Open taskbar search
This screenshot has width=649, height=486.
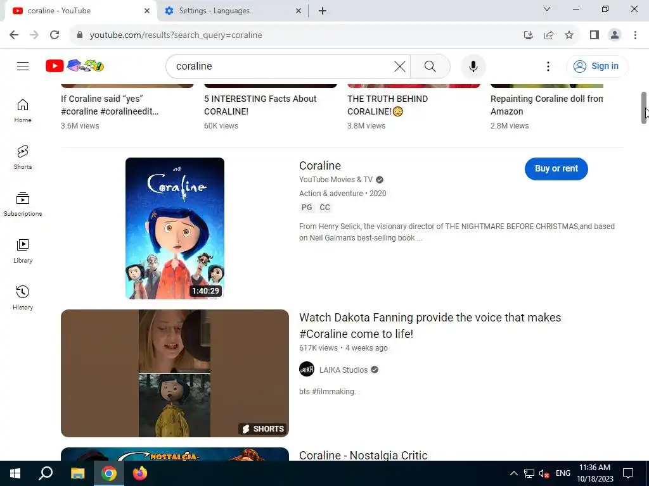click(x=46, y=473)
